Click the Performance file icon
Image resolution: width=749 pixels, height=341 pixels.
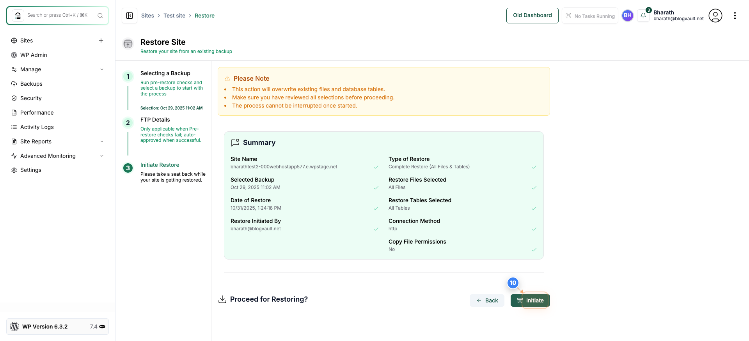tap(14, 113)
